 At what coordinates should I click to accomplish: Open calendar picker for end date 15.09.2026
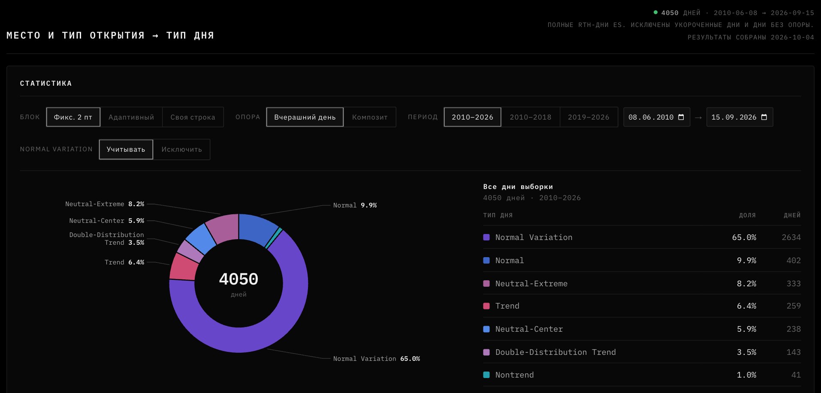pyautogui.click(x=764, y=117)
